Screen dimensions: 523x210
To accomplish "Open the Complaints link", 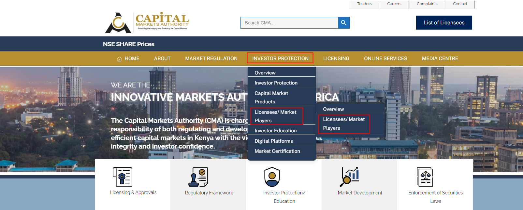I will pos(427,4).
